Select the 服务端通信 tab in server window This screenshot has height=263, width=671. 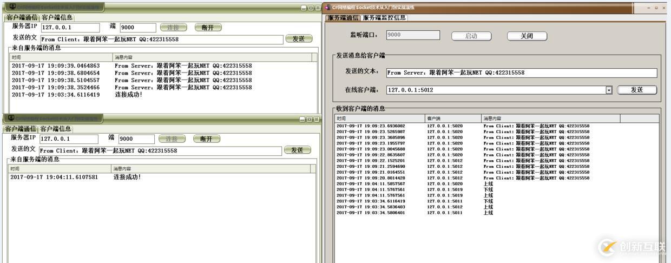click(343, 17)
